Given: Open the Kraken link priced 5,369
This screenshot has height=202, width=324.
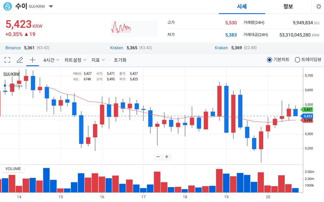Looking at the screenshot, I should 221,48.
